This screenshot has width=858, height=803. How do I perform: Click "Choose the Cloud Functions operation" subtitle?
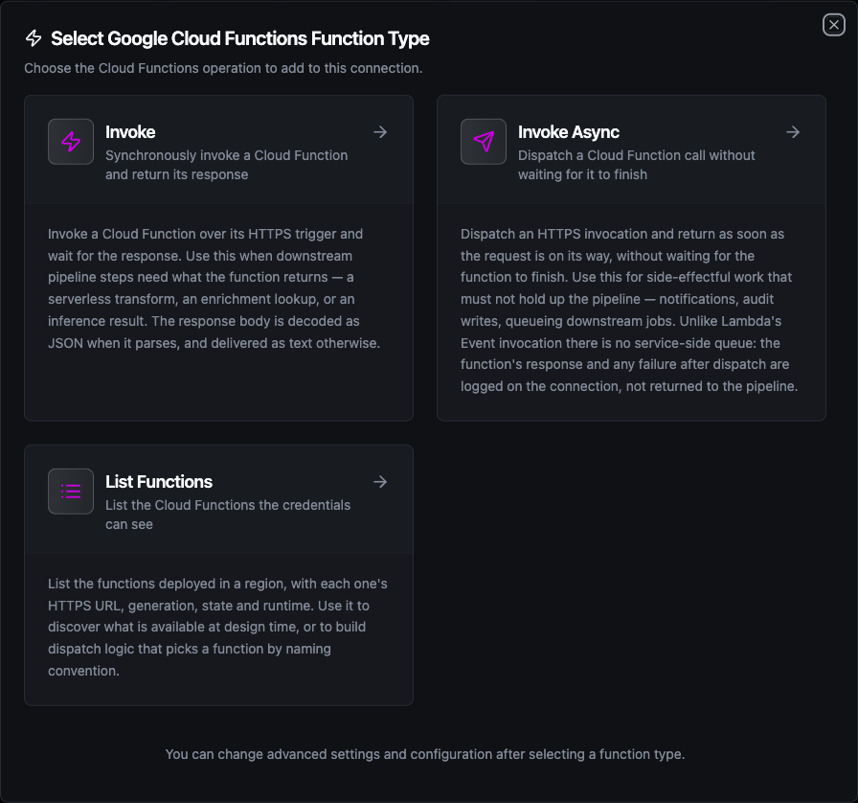(223, 68)
